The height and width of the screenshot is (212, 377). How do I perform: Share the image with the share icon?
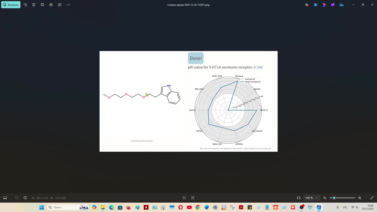(x=51, y=5)
